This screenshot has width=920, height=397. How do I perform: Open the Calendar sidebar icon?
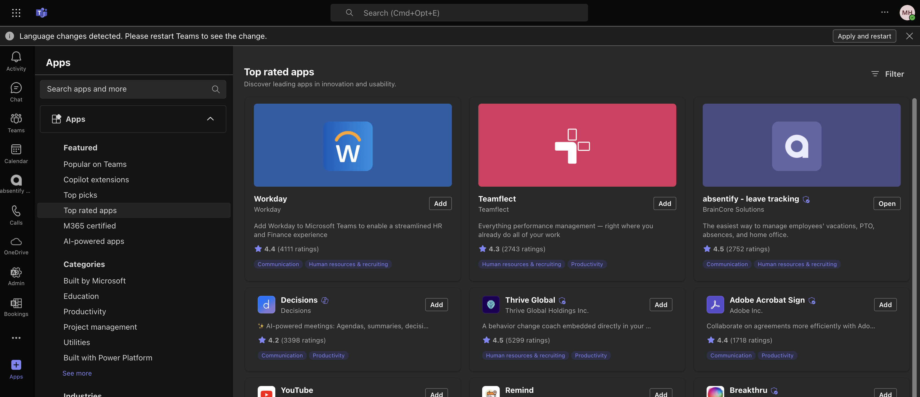[16, 153]
